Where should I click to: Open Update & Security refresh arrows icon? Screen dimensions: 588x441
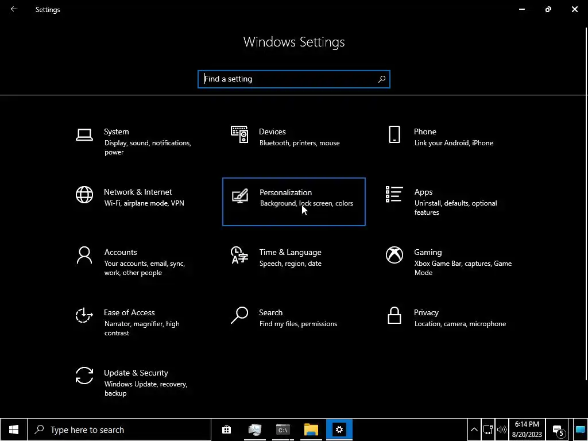[84, 376]
